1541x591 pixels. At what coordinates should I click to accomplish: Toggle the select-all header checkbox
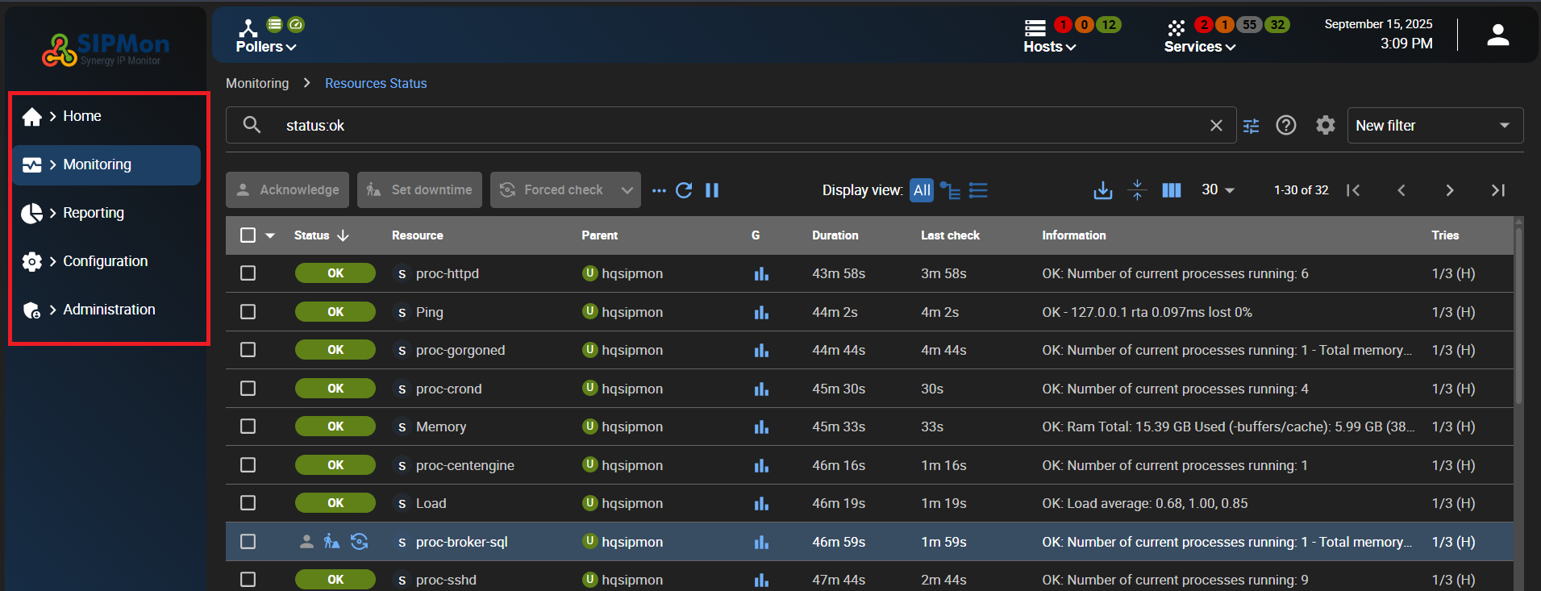coord(248,235)
